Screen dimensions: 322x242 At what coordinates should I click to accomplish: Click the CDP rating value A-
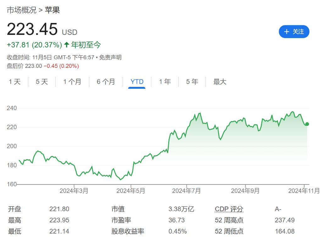[278, 209]
